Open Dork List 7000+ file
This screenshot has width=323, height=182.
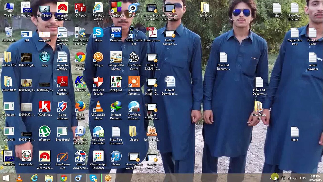click(x=313, y=37)
